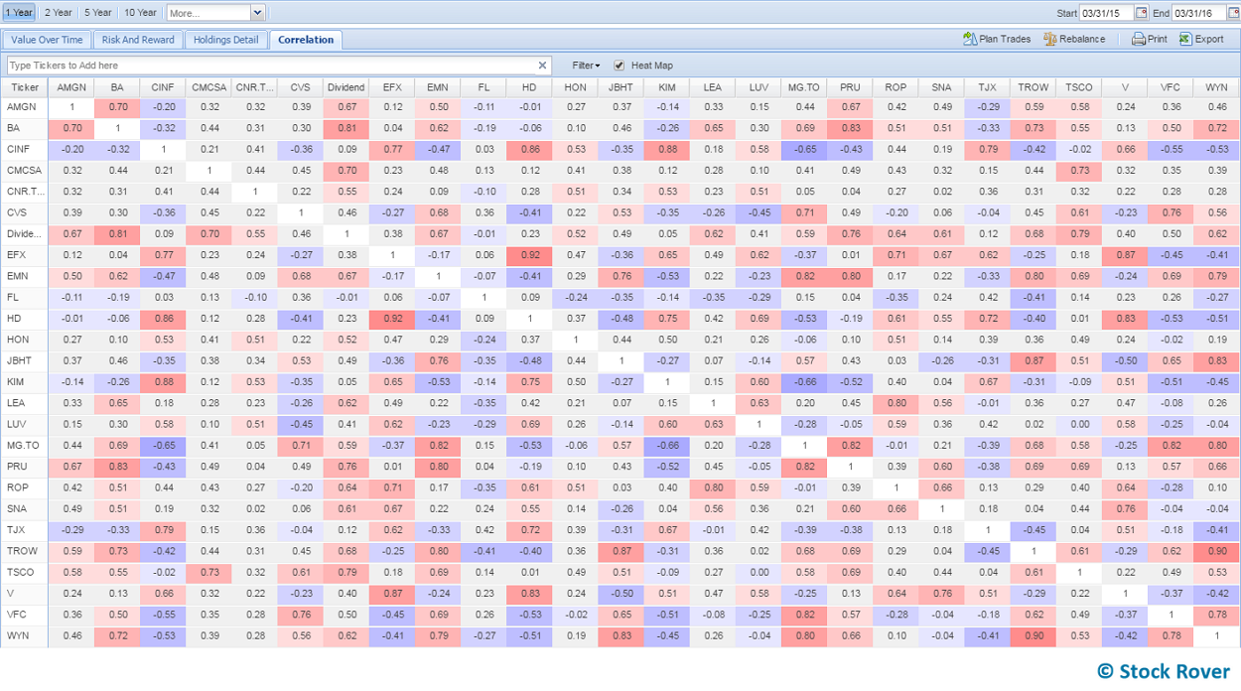The width and height of the screenshot is (1241, 691).
Task: Click the KIM column header
Action: [x=666, y=87]
